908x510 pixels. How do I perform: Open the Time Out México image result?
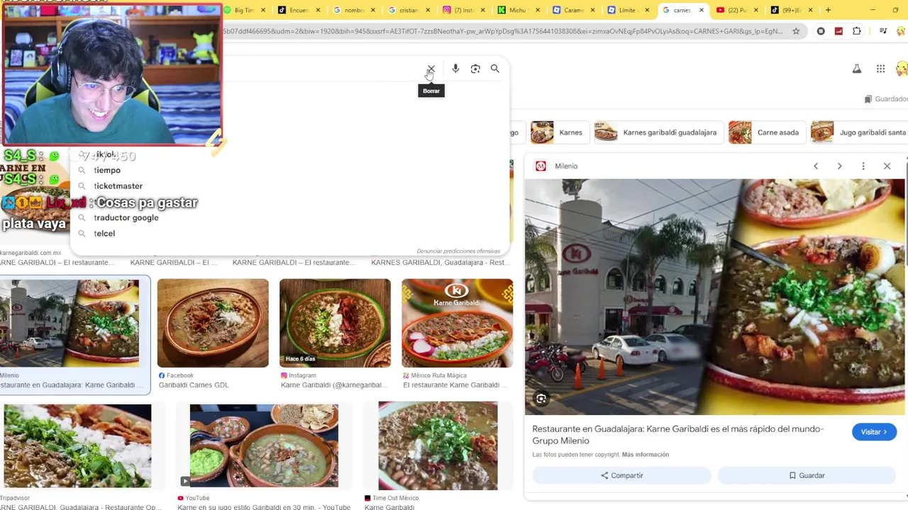(x=438, y=446)
